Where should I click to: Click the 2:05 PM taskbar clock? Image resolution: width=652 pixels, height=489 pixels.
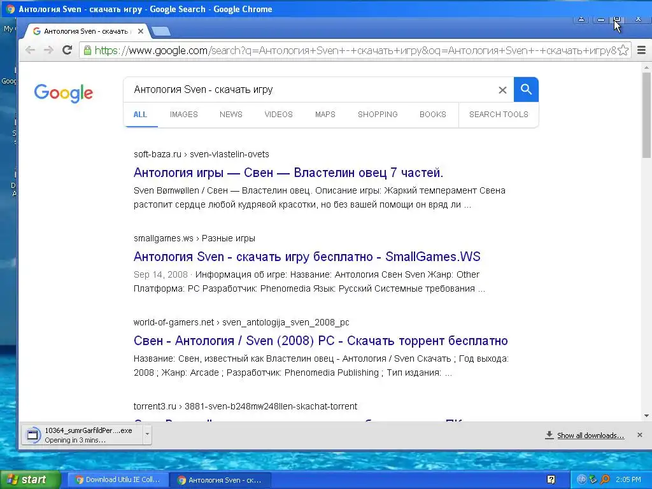click(x=628, y=480)
